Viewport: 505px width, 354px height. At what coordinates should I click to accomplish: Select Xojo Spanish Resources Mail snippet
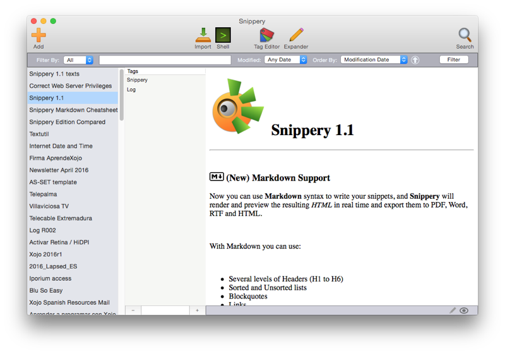tap(73, 302)
